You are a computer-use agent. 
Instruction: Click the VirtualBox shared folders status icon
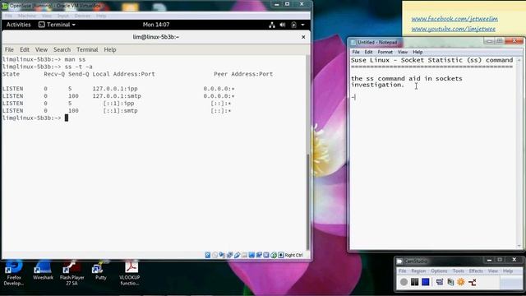coord(244,255)
